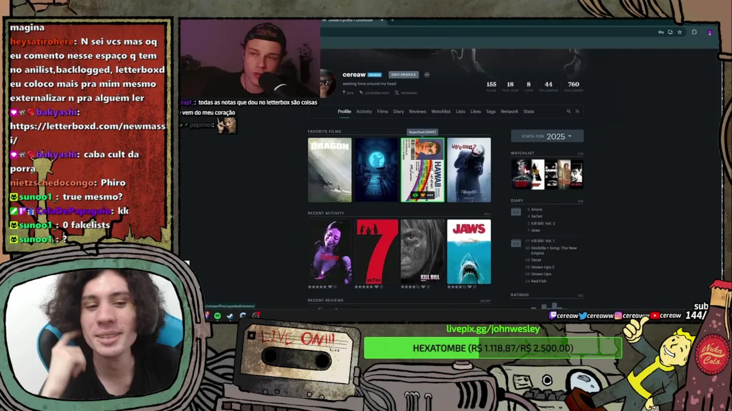
Task: Click the Edit Profile button
Action: tap(403, 75)
